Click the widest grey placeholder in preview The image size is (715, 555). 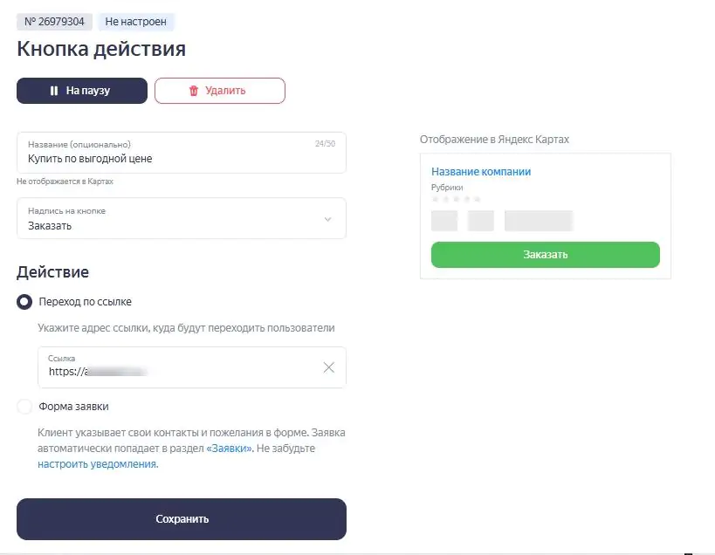click(538, 221)
